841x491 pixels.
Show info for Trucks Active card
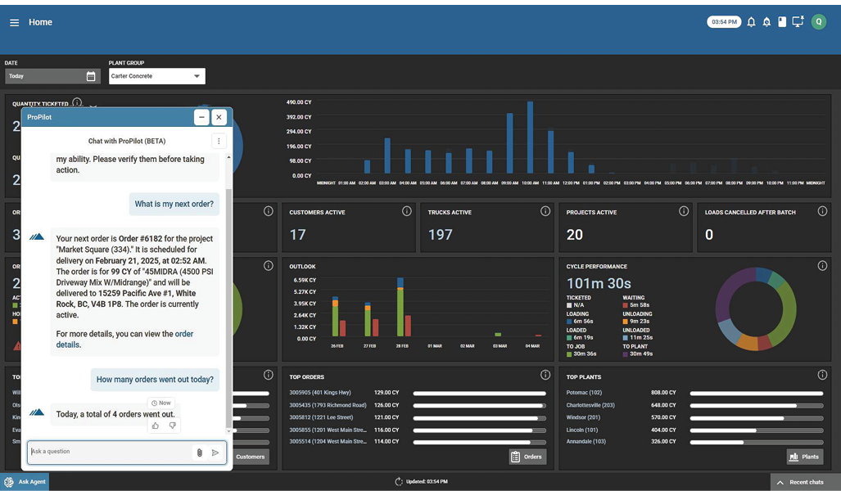pos(545,211)
